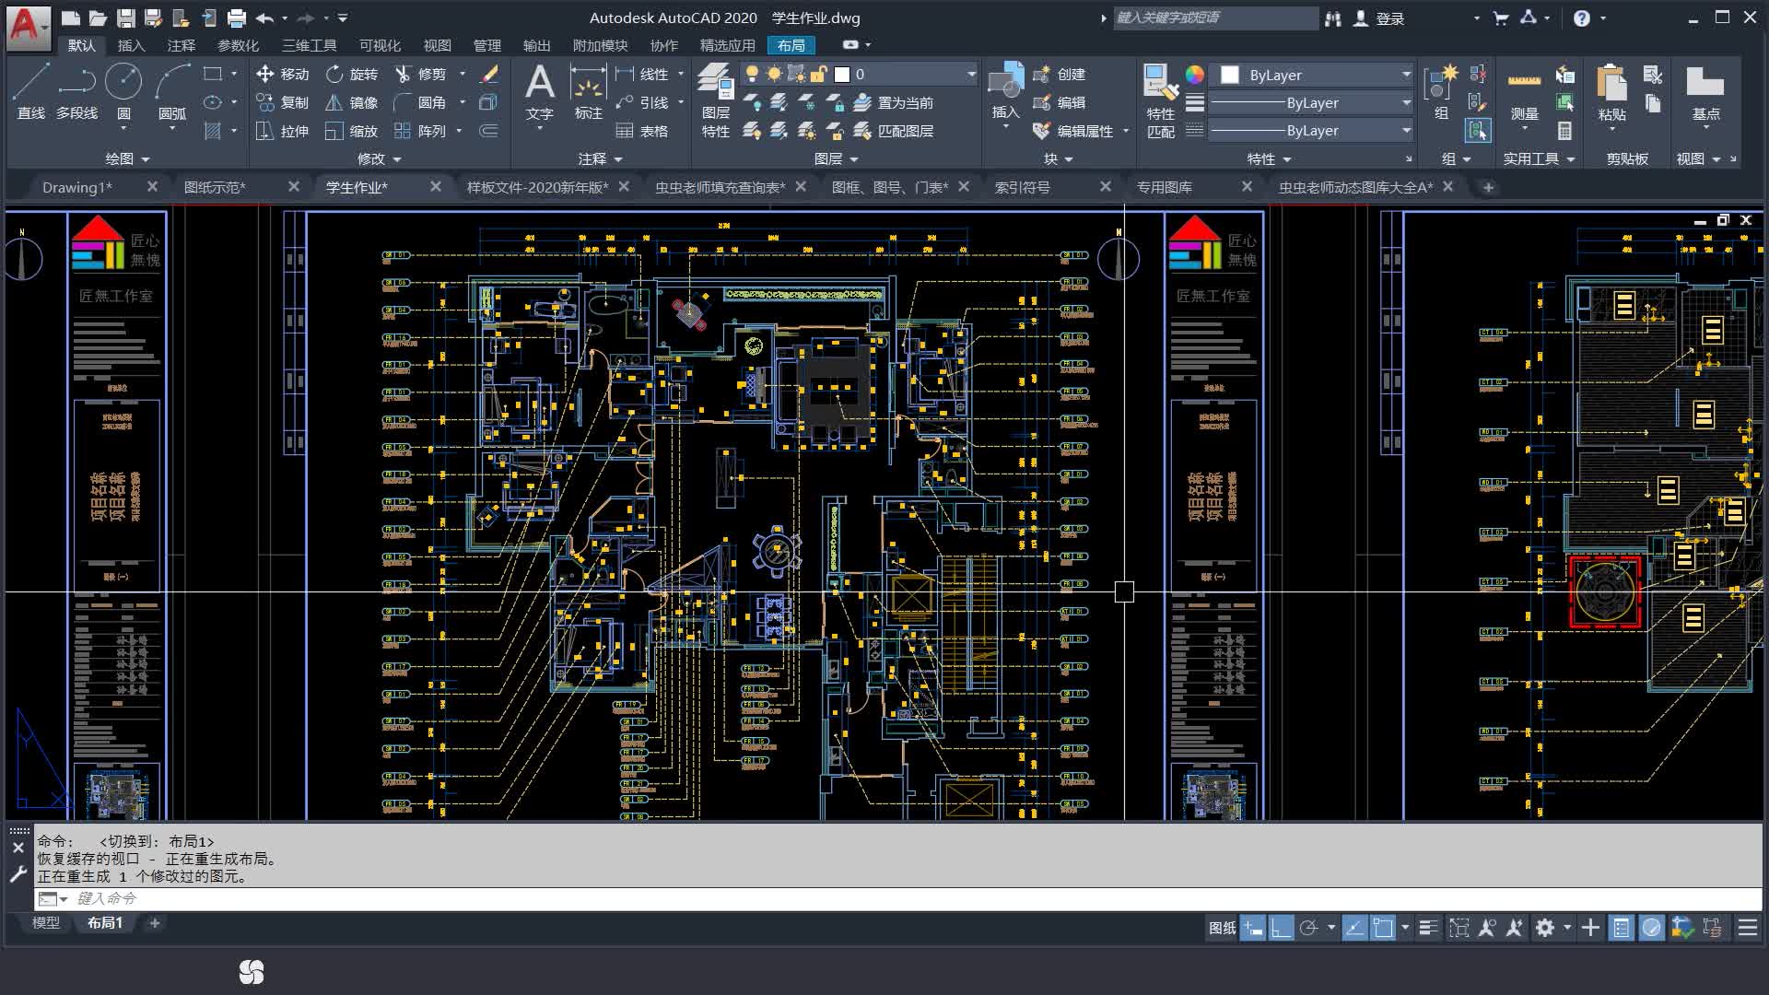Open the layer list dropdown showing layer 0
Screen dimensions: 1769x995
[970, 74]
